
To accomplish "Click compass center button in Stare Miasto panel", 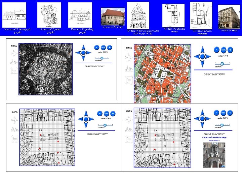I will [x=202, y=57].
